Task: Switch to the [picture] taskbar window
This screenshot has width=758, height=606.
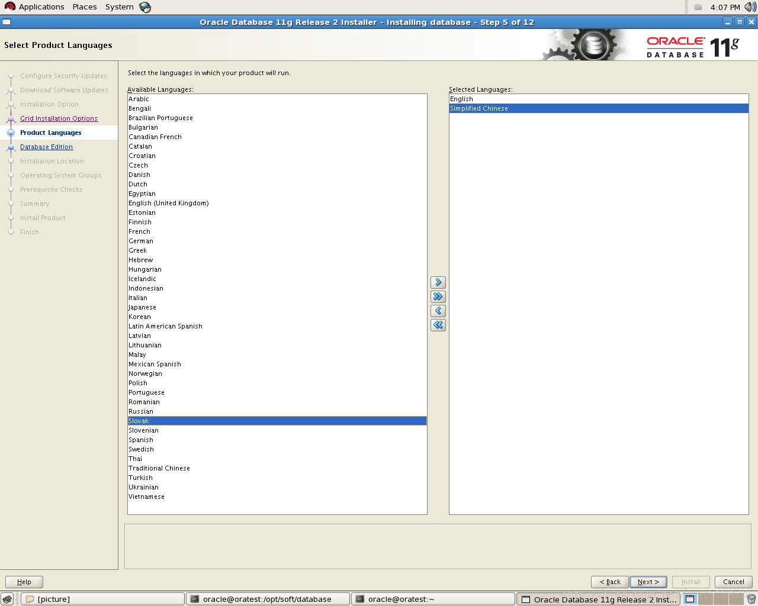Action: click(103, 599)
